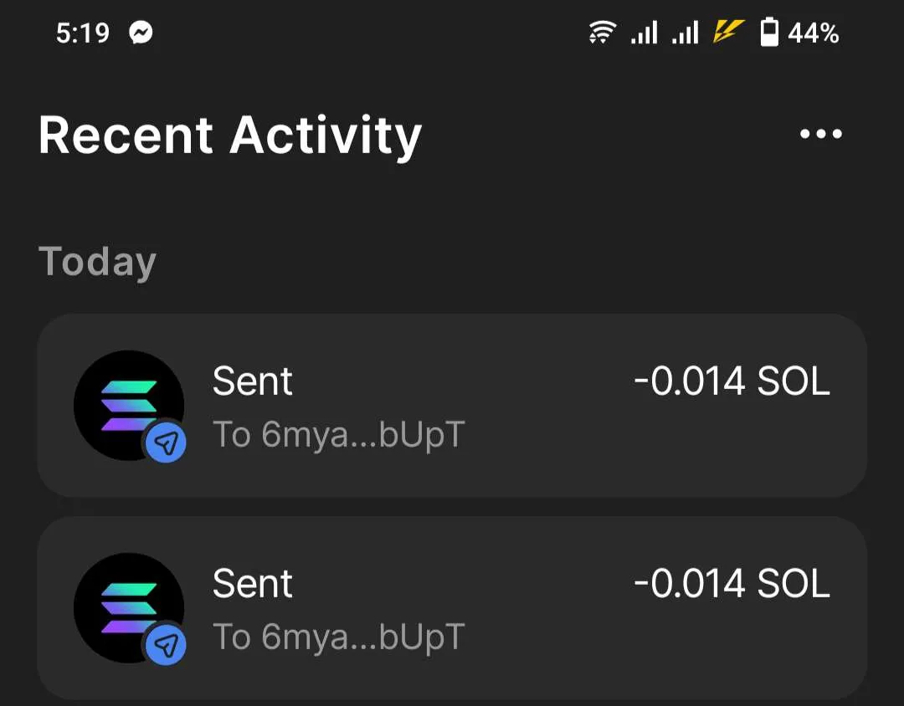Click the bottom transaction's recipient address 6mya...bUpT

click(x=338, y=637)
